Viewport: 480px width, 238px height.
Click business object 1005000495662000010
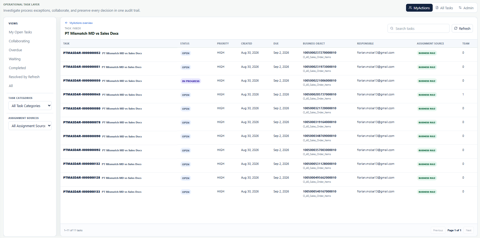tap(319, 178)
